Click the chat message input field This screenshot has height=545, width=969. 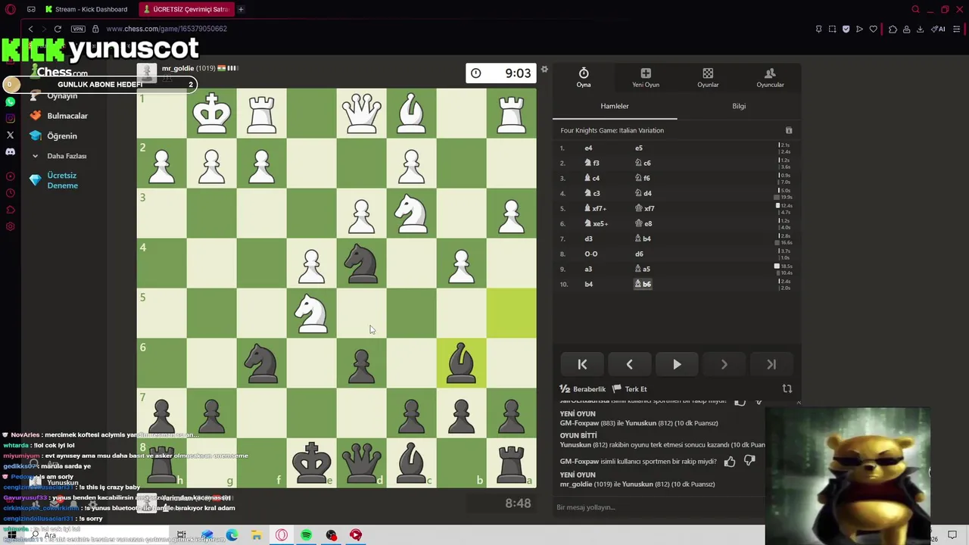pyautogui.click(x=659, y=507)
